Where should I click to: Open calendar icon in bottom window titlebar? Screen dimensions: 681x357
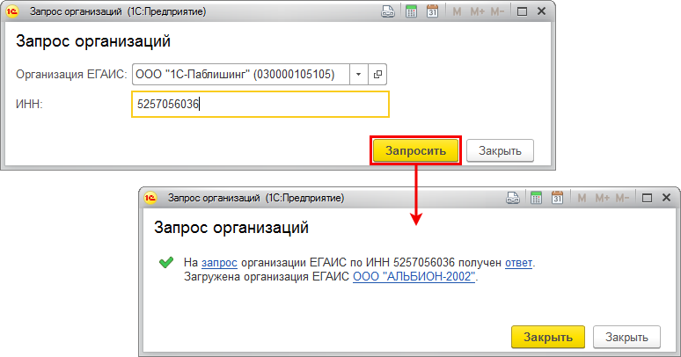pyautogui.click(x=557, y=198)
